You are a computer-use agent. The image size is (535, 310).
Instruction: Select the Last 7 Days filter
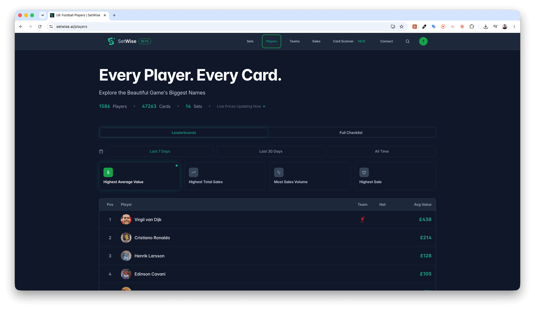click(x=160, y=151)
